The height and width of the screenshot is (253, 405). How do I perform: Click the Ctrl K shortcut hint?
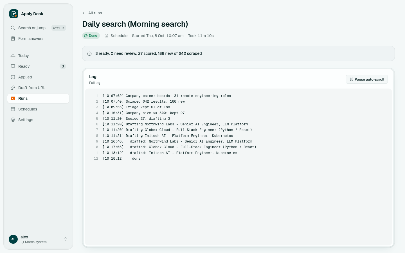pos(59,28)
